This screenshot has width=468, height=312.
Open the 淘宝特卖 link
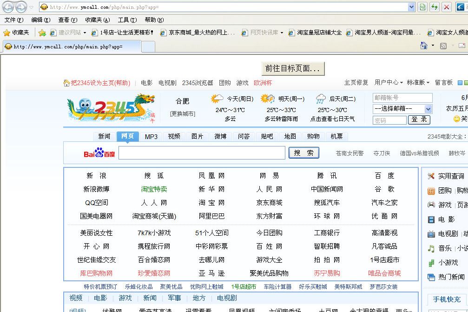[x=154, y=189]
